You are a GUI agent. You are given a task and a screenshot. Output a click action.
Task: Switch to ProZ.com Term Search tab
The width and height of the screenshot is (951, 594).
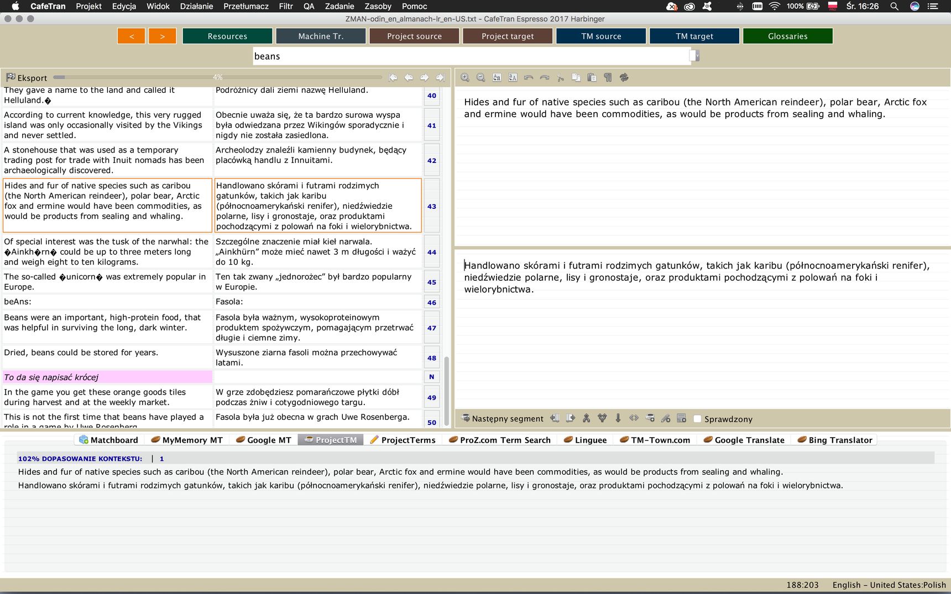[499, 440]
